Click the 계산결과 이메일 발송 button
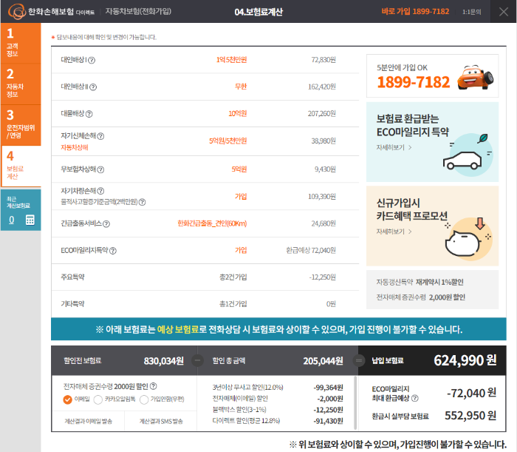 (89, 421)
